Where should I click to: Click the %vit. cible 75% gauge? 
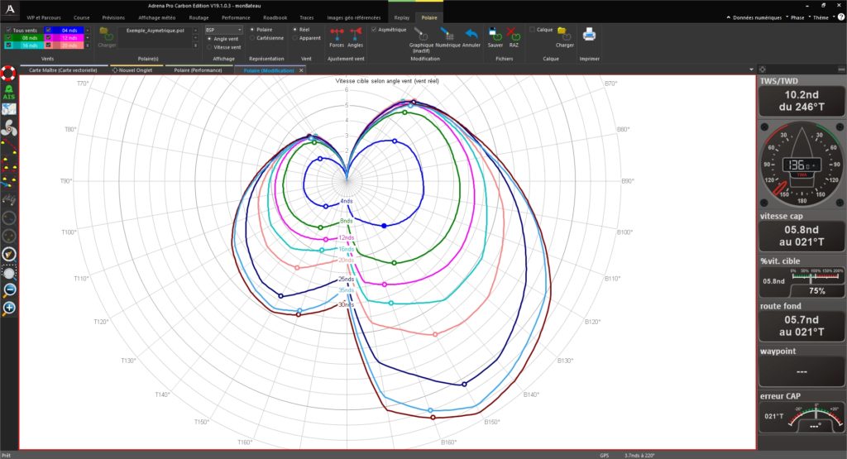(x=801, y=282)
